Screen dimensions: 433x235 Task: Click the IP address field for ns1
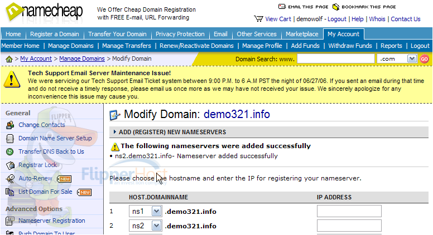click(349, 211)
